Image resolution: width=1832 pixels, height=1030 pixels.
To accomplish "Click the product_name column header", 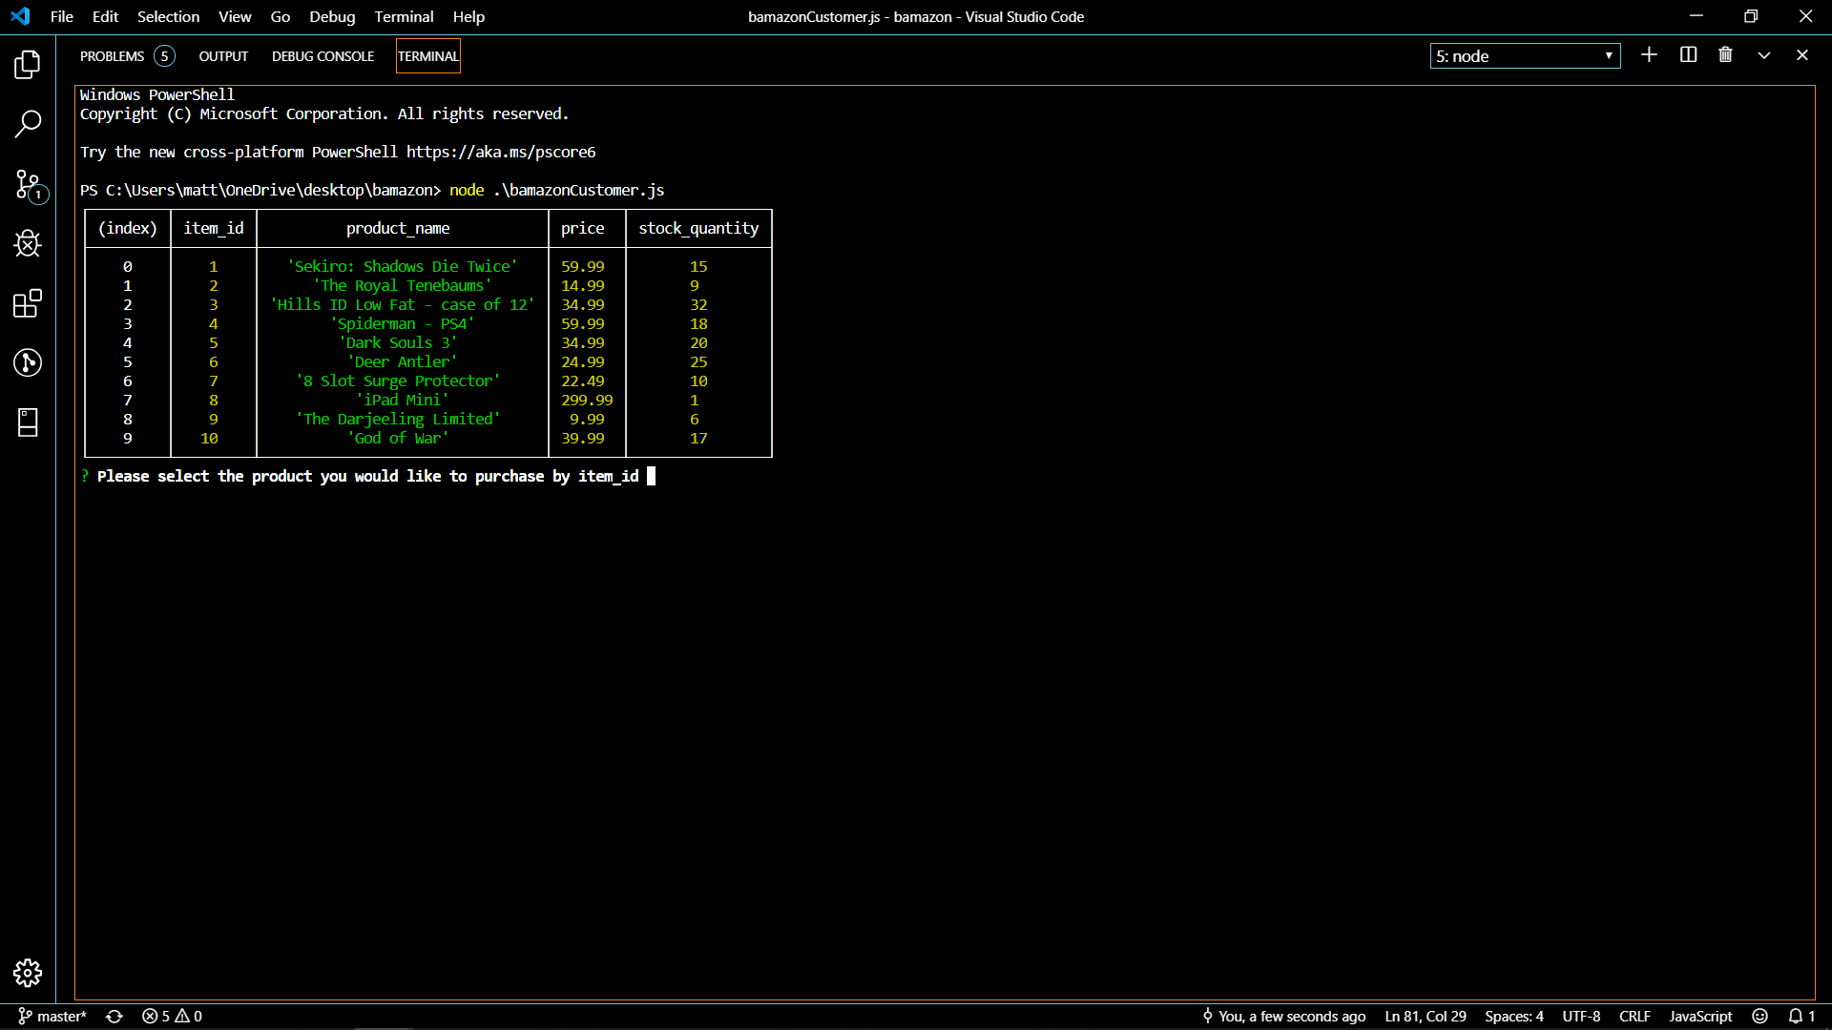I will [398, 228].
